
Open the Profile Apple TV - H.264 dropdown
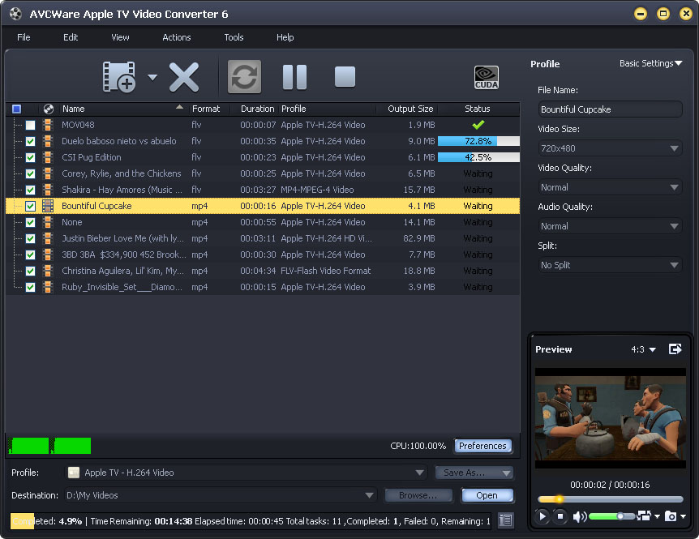(246, 473)
